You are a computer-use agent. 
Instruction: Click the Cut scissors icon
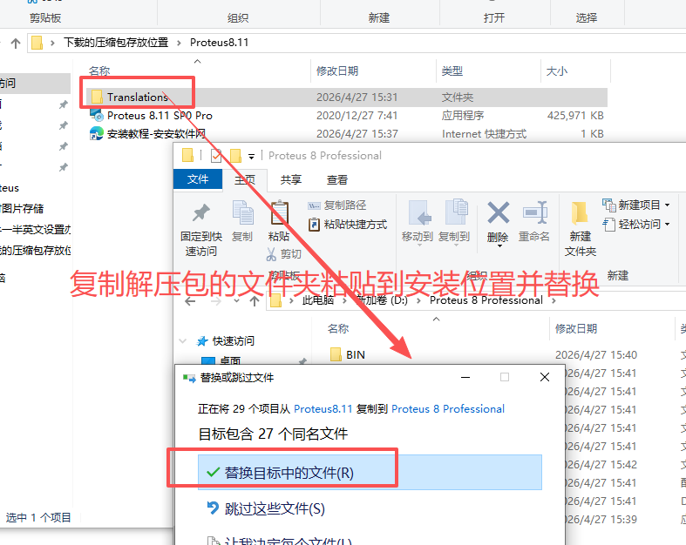(x=271, y=254)
